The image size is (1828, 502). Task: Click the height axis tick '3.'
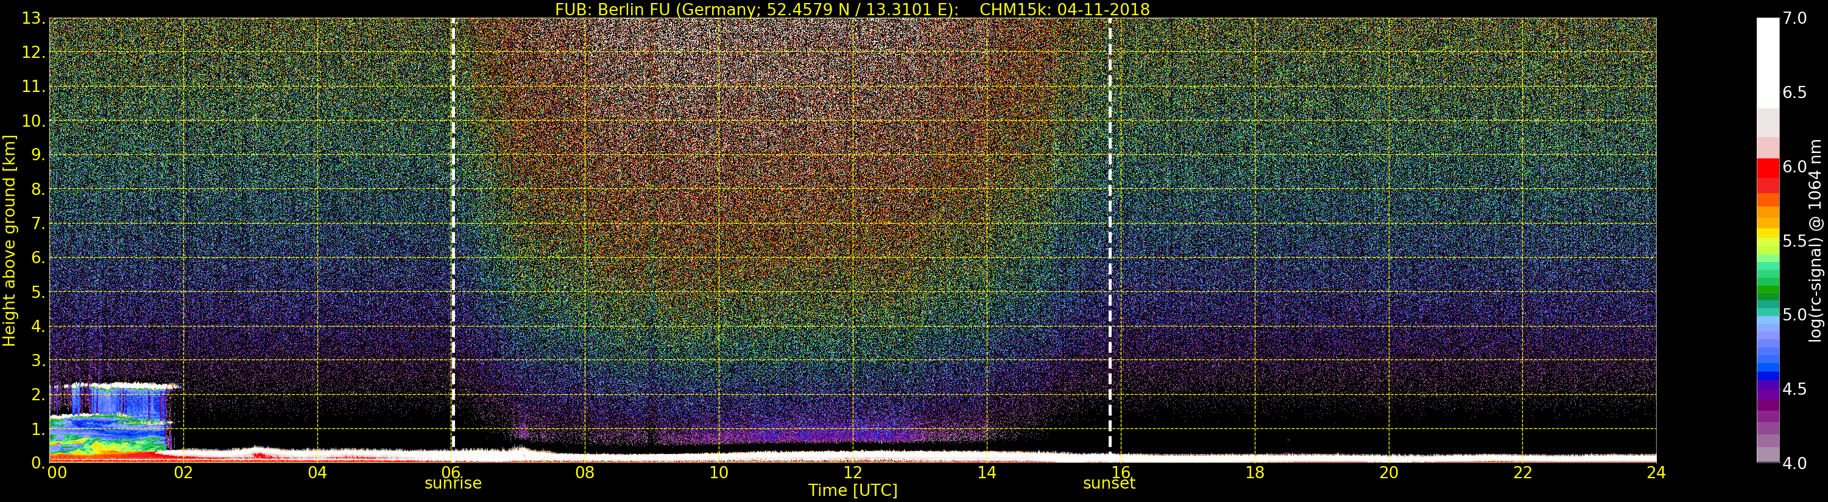[38, 360]
